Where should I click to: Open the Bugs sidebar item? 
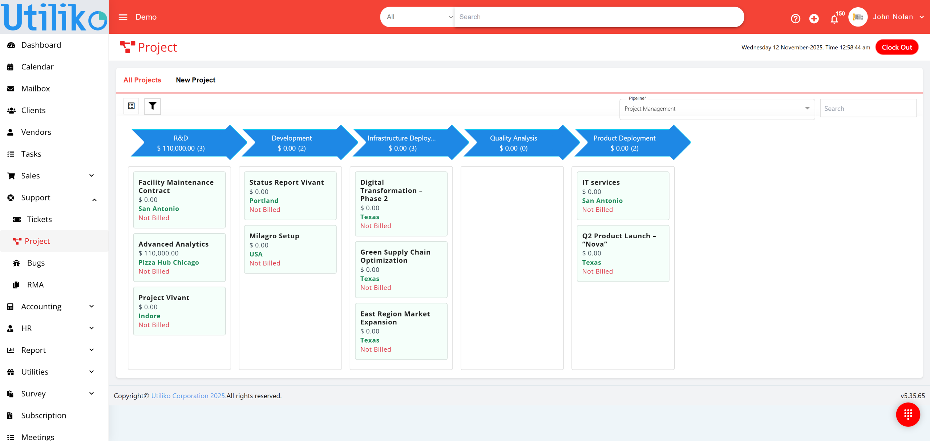[x=36, y=263]
